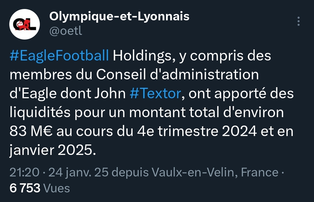Open the #EagleFootball hashtag
Viewport: 314px width, 202px height.
coord(60,56)
